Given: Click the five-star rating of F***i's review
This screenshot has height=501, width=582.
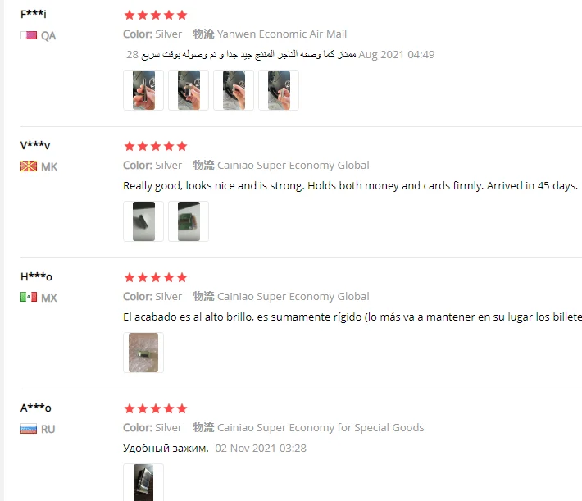Looking at the screenshot, I should [x=156, y=16].
